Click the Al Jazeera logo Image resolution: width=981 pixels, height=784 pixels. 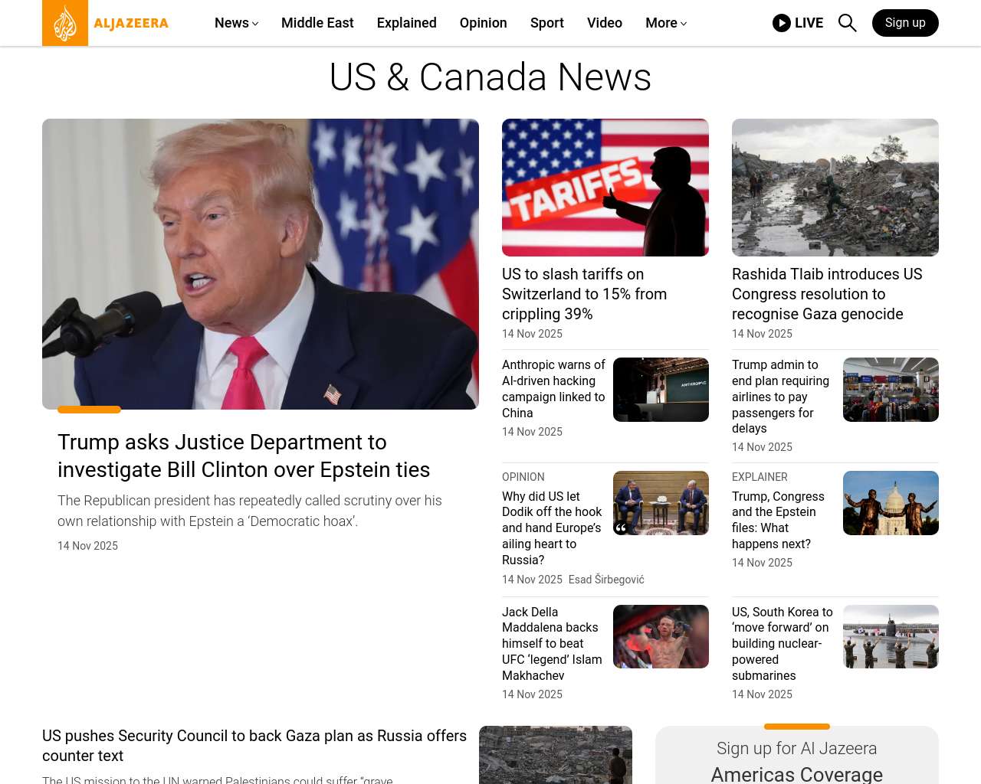click(106, 23)
